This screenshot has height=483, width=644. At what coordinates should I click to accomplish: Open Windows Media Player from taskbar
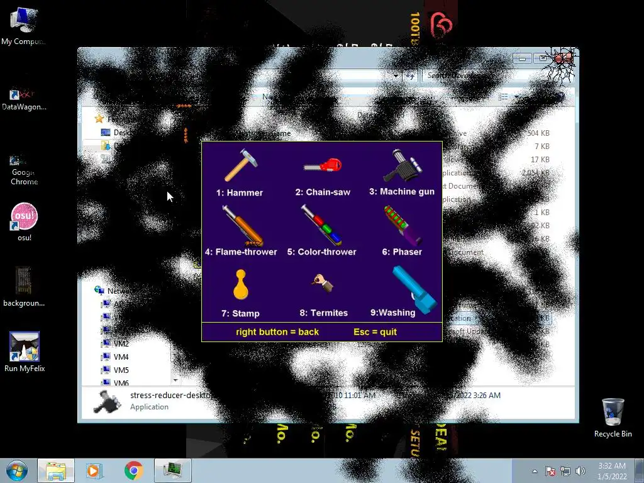point(94,470)
